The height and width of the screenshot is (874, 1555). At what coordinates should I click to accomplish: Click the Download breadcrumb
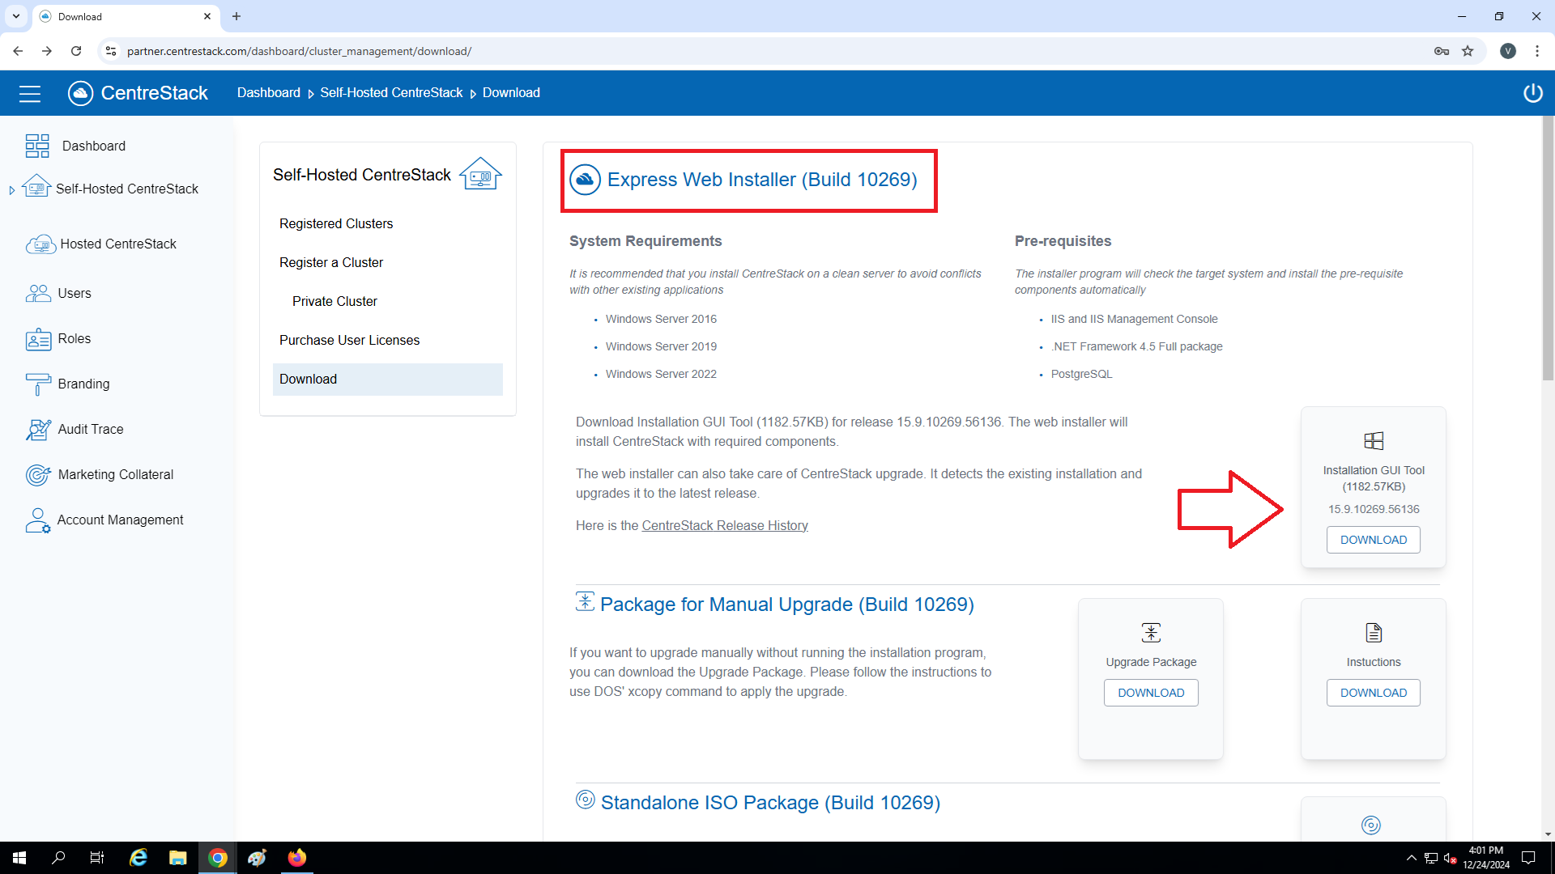(511, 92)
